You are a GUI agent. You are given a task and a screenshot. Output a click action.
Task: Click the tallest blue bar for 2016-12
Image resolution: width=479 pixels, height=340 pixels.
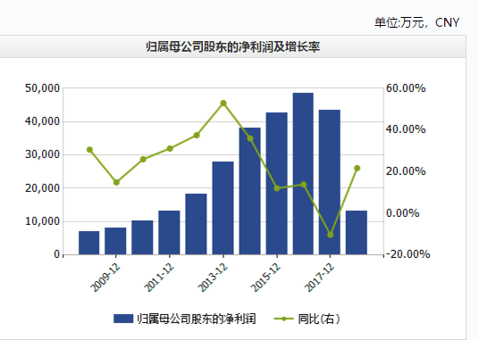tap(303, 173)
